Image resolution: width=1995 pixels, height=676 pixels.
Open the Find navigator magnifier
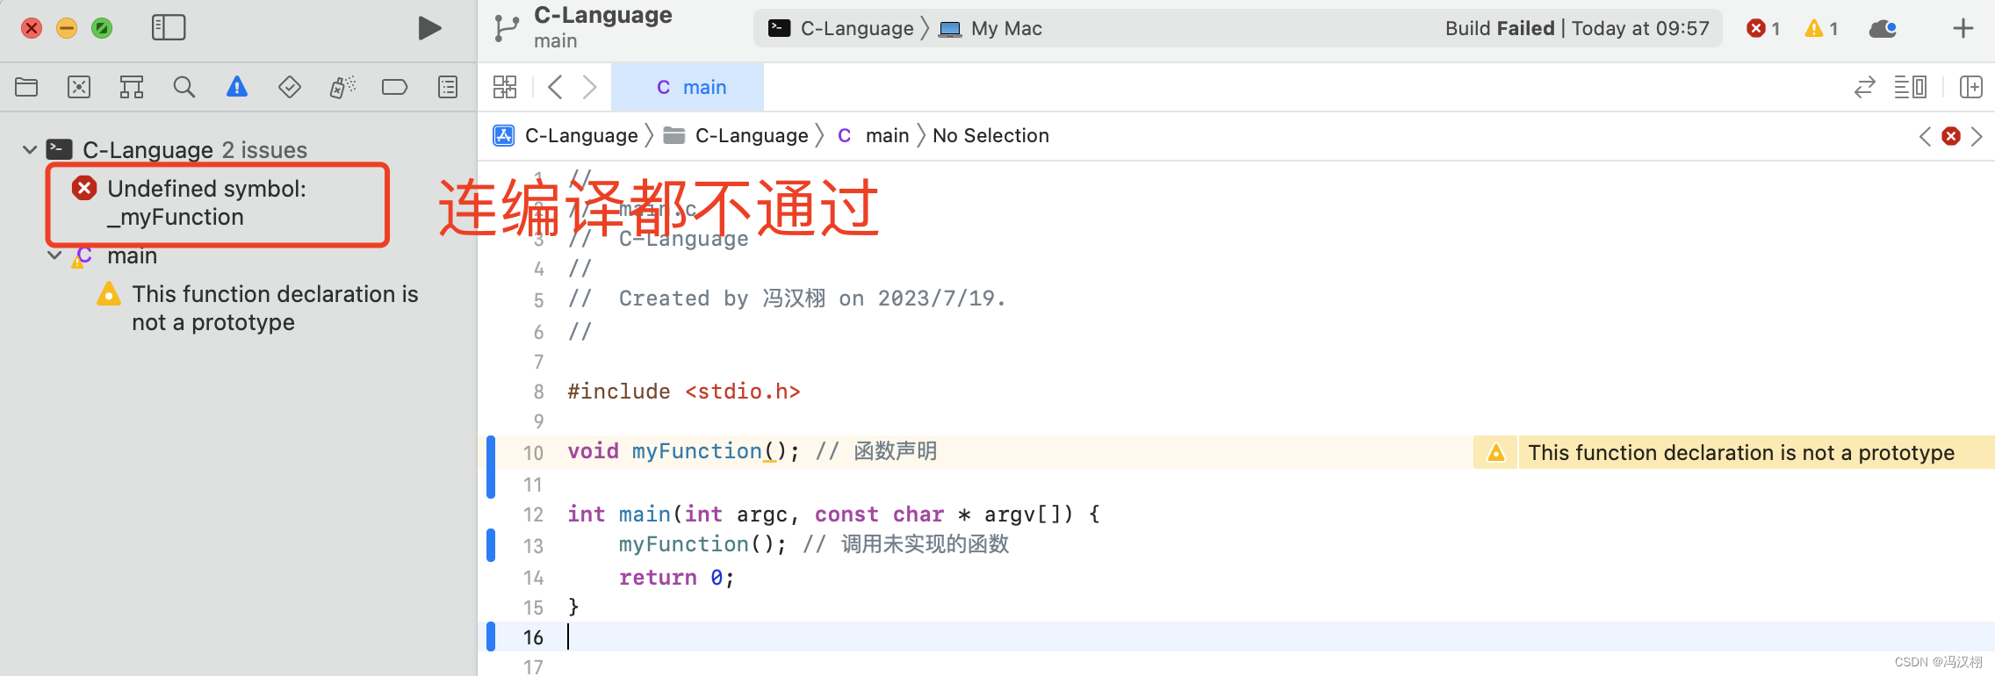coord(184,87)
